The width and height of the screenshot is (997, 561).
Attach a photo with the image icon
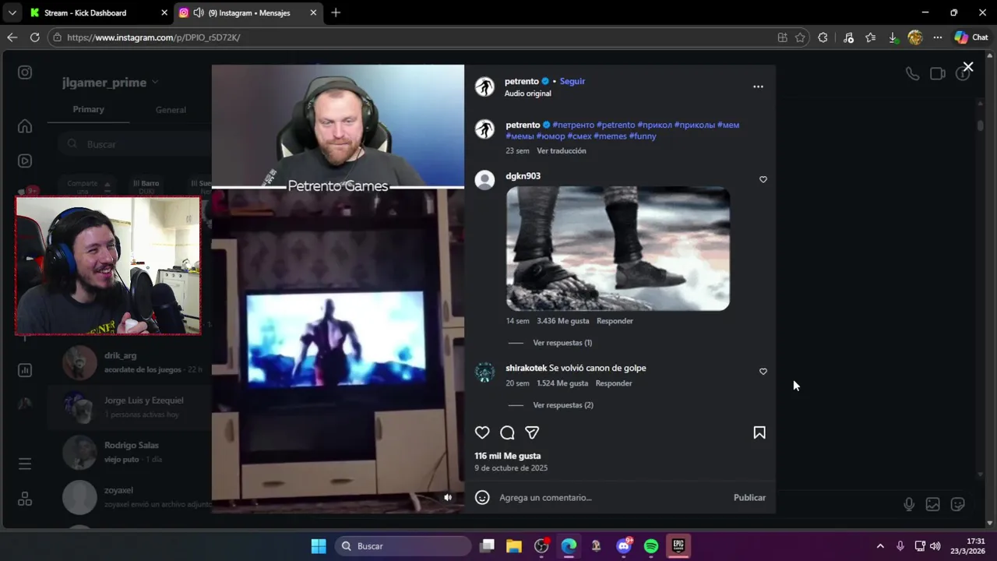tap(932, 504)
